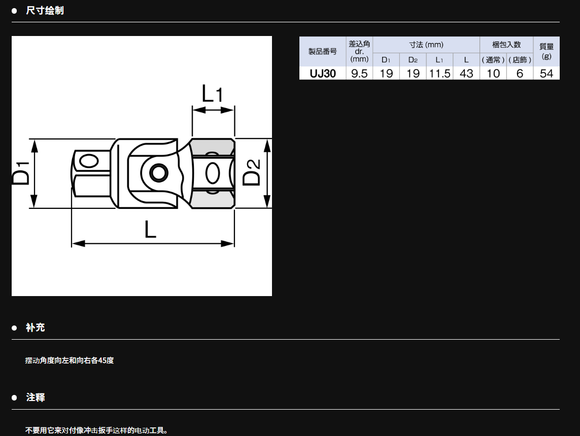Image resolution: width=580 pixels, height=436 pixels.
Task: Select the 11.5 value under L1 column
Action: [x=439, y=74]
